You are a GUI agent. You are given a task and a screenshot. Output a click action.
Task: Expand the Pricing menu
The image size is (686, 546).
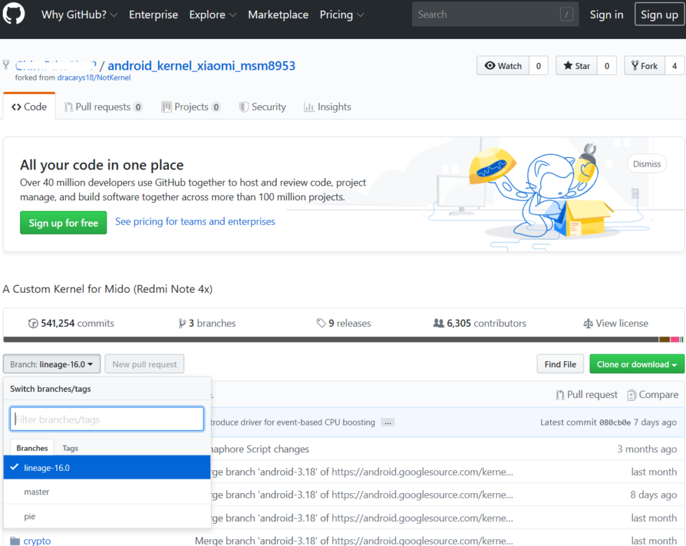coord(342,15)
